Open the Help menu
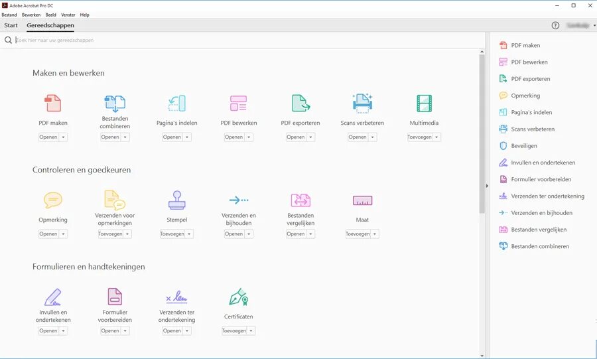597x359 pixels. pyautogui.click(x=84, y=15)
